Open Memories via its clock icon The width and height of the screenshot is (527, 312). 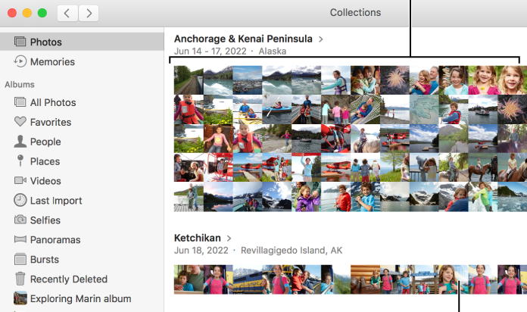click(x=20, y=61)
